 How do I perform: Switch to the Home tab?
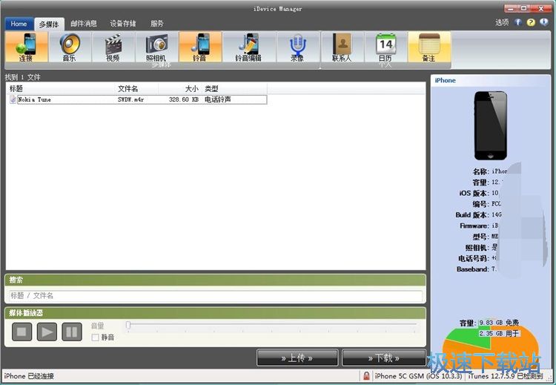19,24
